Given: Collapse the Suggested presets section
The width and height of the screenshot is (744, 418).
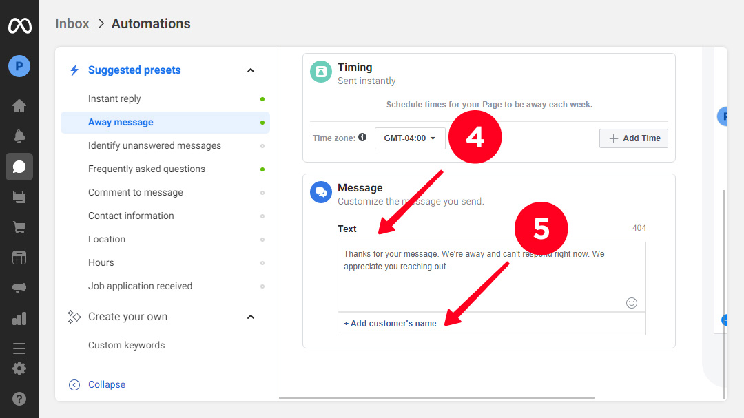Looking at the screenshot, I should coord(251,70).
